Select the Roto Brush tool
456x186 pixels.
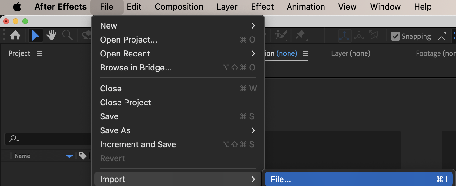(281, 36)
